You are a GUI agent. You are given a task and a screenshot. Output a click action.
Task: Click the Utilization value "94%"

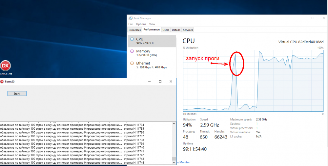click(x=187, y=125)
